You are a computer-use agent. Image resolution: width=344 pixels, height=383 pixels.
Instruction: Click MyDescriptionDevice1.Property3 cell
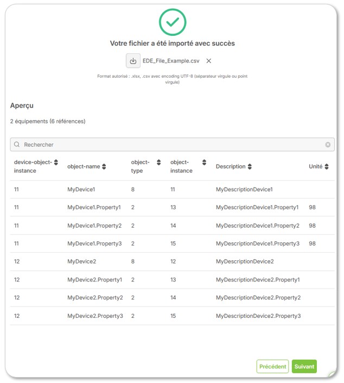click(x=258, y=243)
